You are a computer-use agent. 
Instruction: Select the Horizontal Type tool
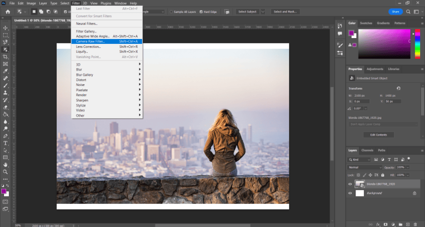pos(5,143)
